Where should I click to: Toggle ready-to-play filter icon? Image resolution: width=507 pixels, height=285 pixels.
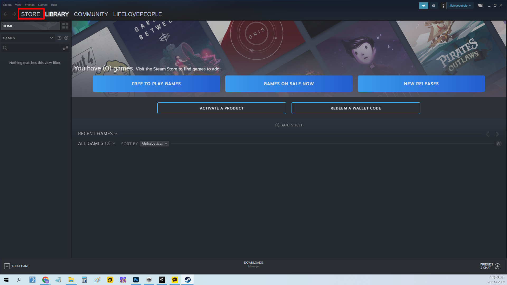66,38
